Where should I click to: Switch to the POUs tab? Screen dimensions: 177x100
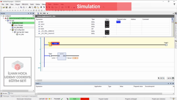(x=11, y=93)
